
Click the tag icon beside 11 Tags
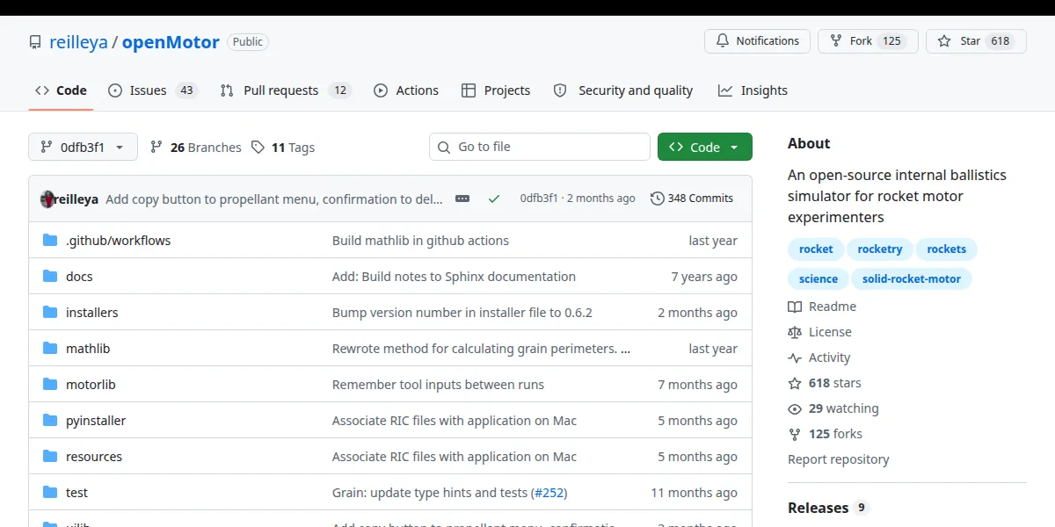click(x=258, y=148)
